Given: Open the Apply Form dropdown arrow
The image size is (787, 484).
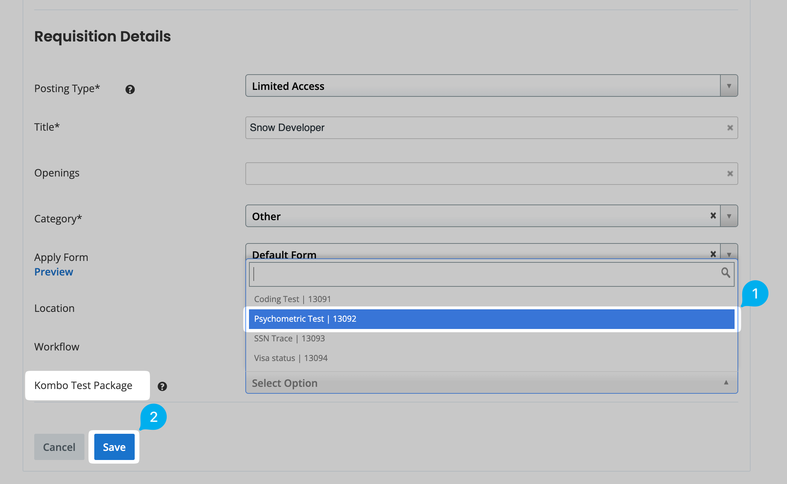Looking at the screenshot, I should 729,254.
